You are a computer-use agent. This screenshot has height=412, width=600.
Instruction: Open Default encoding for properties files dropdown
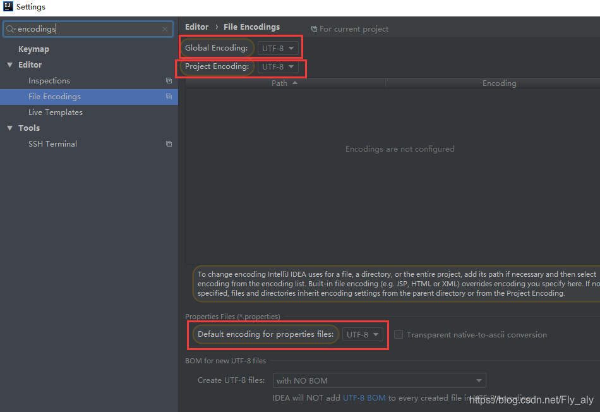pos(363,335)
